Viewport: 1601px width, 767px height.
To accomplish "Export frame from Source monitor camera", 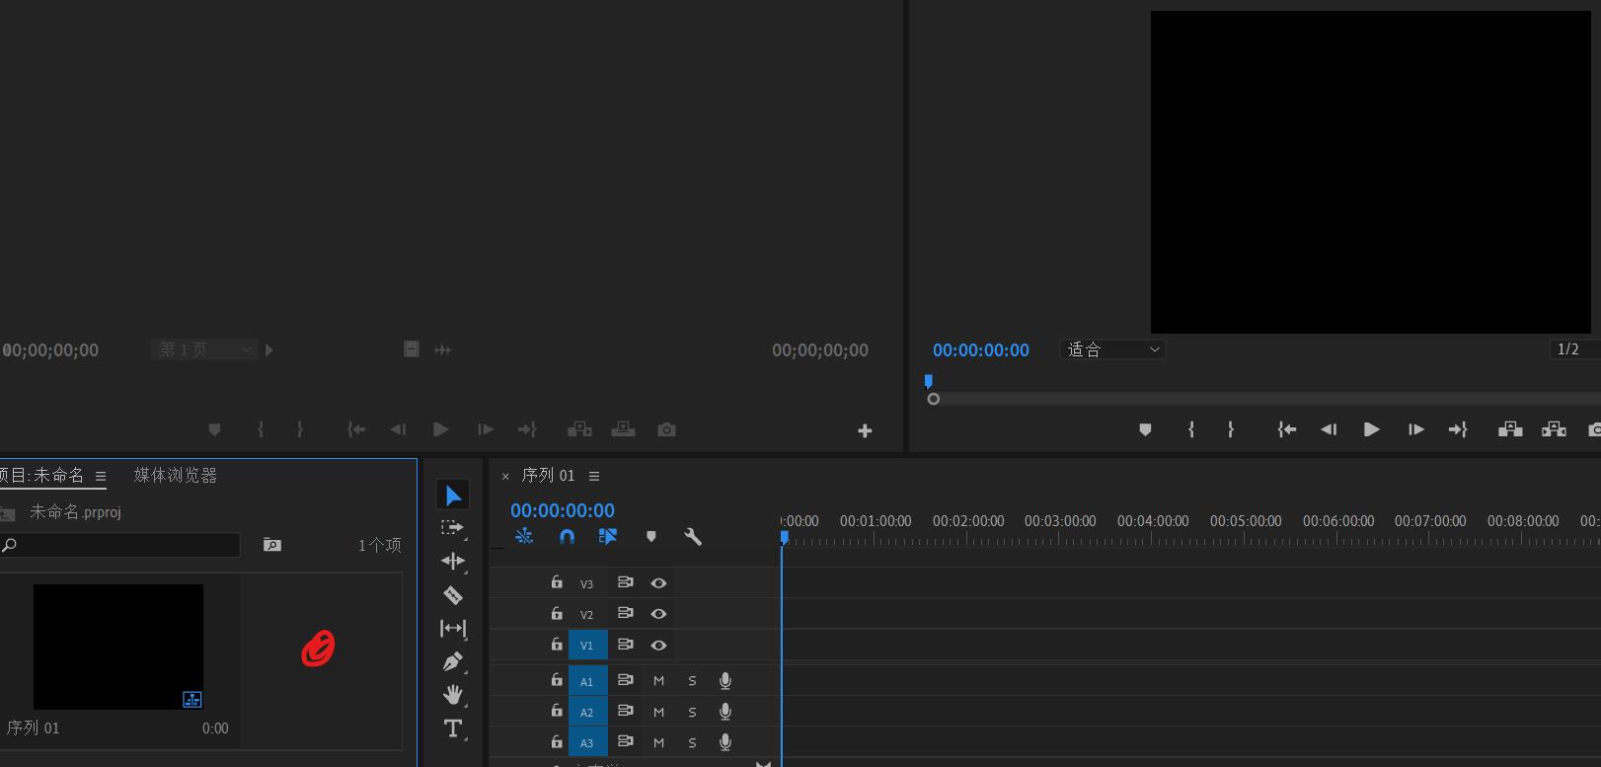I will (667, 429).
